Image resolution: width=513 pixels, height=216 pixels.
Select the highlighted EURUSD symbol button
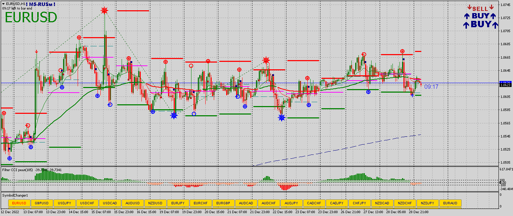tap(19, 203)
